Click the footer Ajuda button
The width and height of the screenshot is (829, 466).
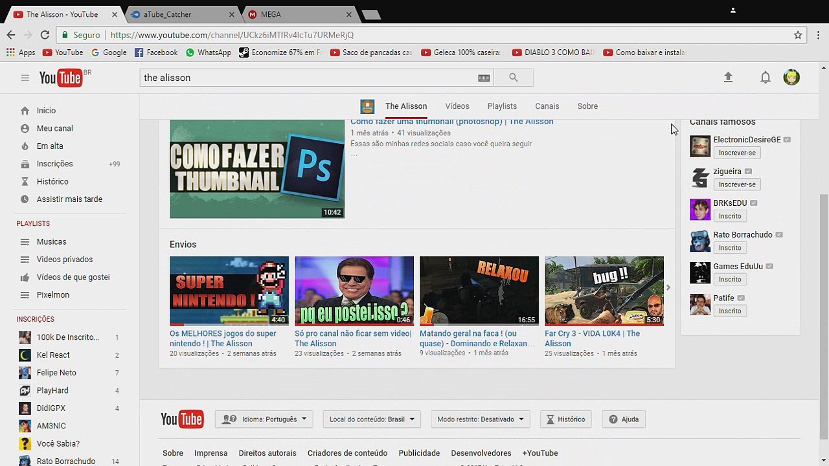pos(624,419)
